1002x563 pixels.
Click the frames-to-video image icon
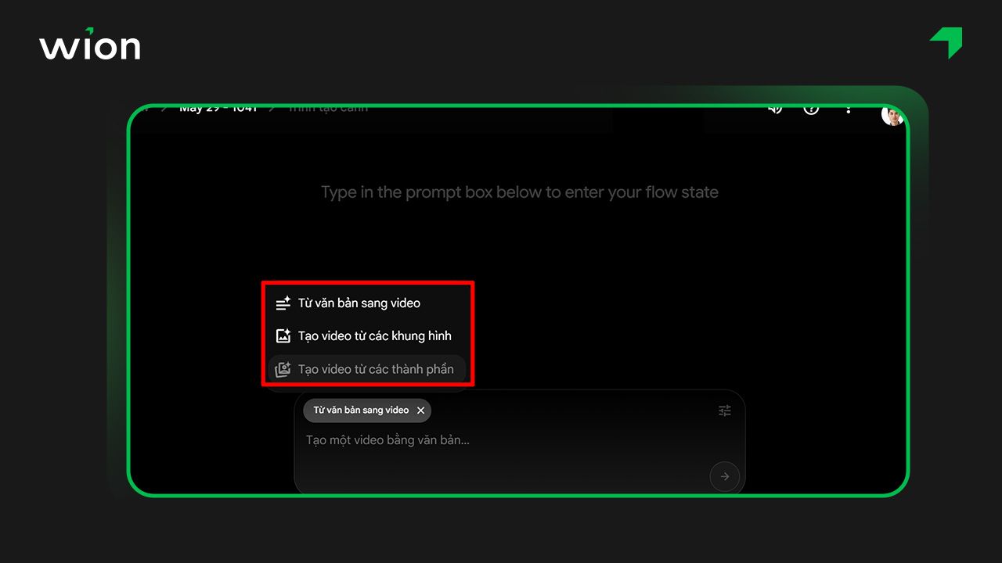point(283,335)
